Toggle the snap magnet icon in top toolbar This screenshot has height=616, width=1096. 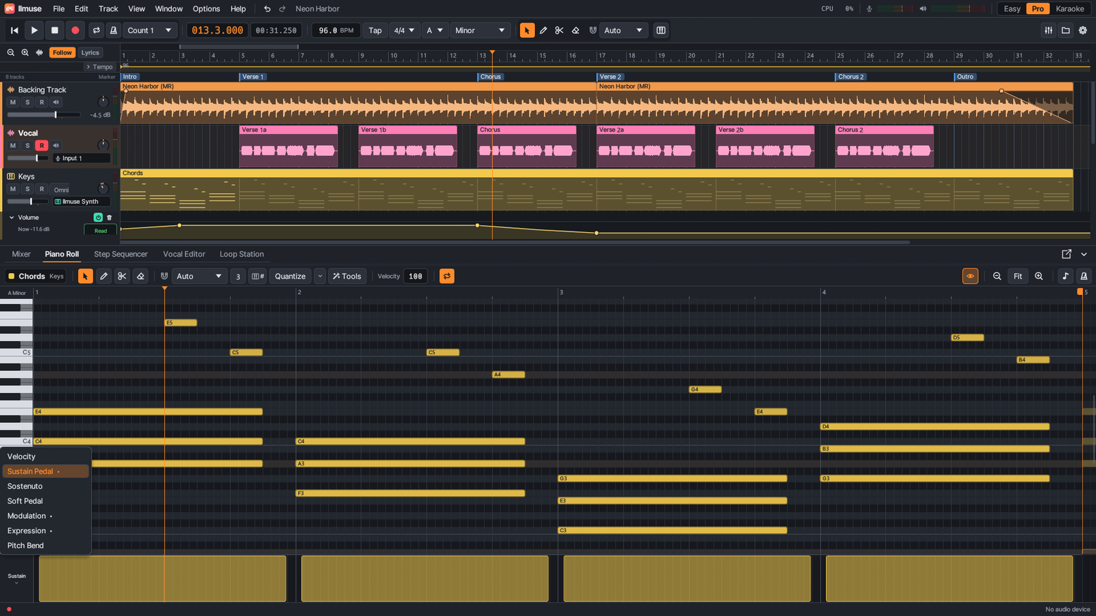(x=593, y=30)
